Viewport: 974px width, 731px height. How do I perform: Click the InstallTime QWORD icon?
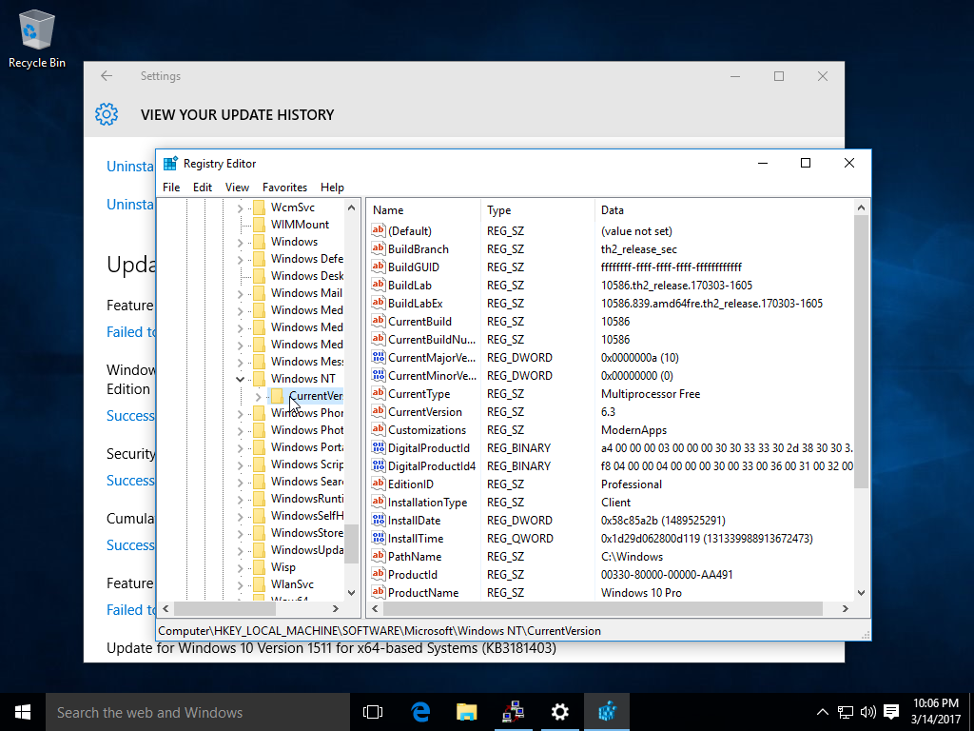(379, 539)
